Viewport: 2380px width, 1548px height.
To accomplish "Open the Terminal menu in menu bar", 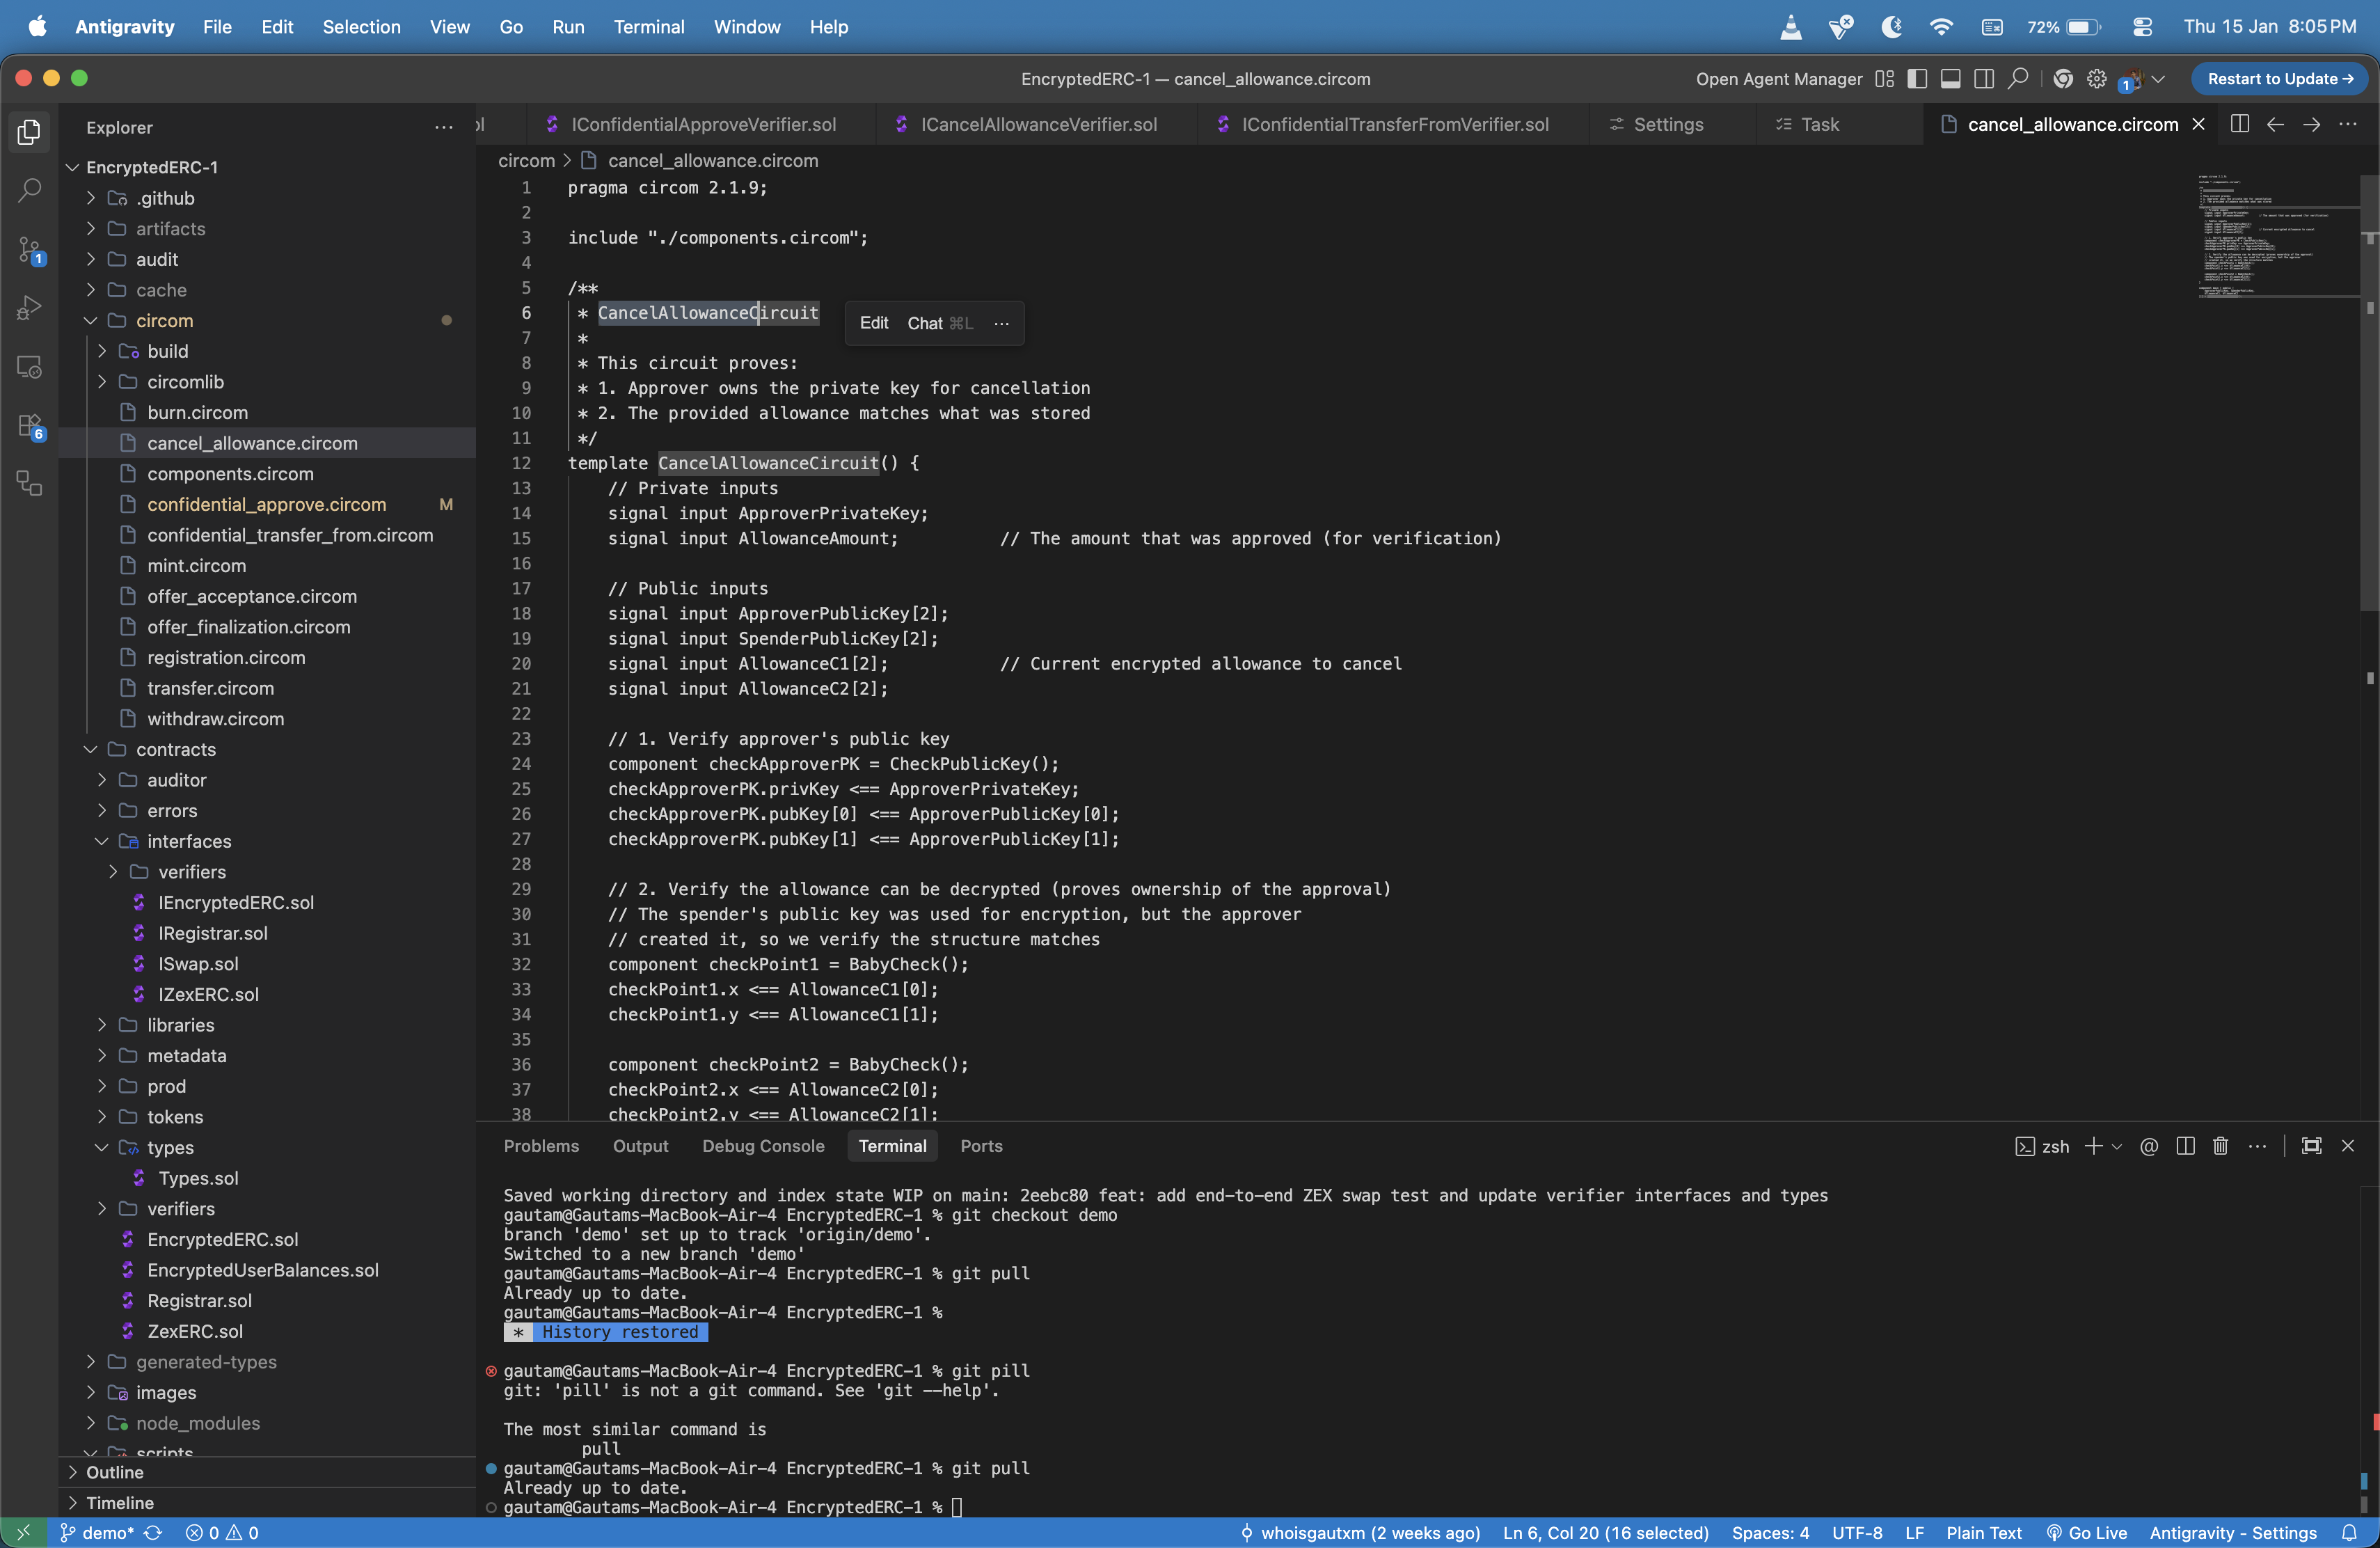I will click(648, 27).
